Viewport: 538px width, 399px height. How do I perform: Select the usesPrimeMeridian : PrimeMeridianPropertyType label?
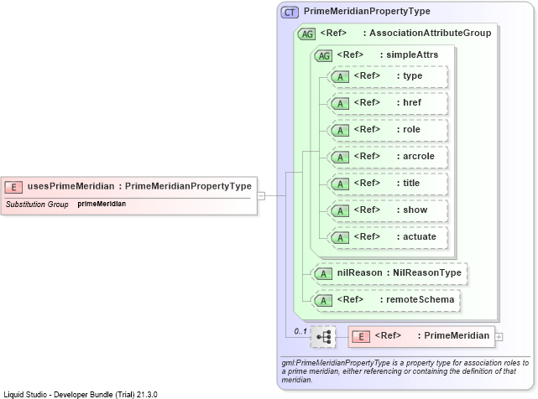pyautogui.click(x=139, y=186)
